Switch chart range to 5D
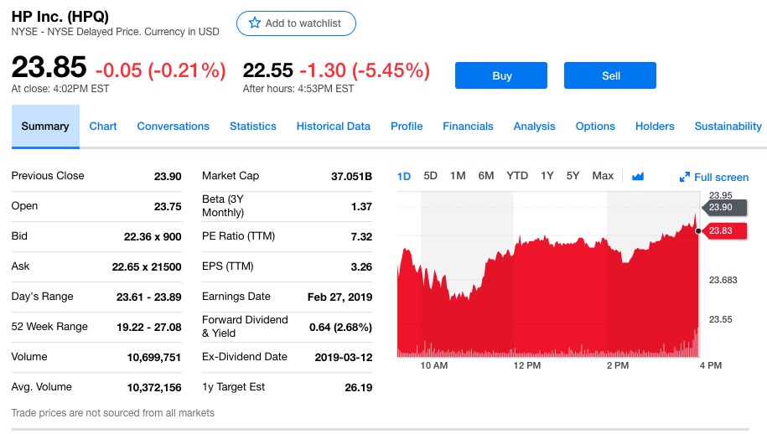Viewport: 767px width, 434px height. 430,176
